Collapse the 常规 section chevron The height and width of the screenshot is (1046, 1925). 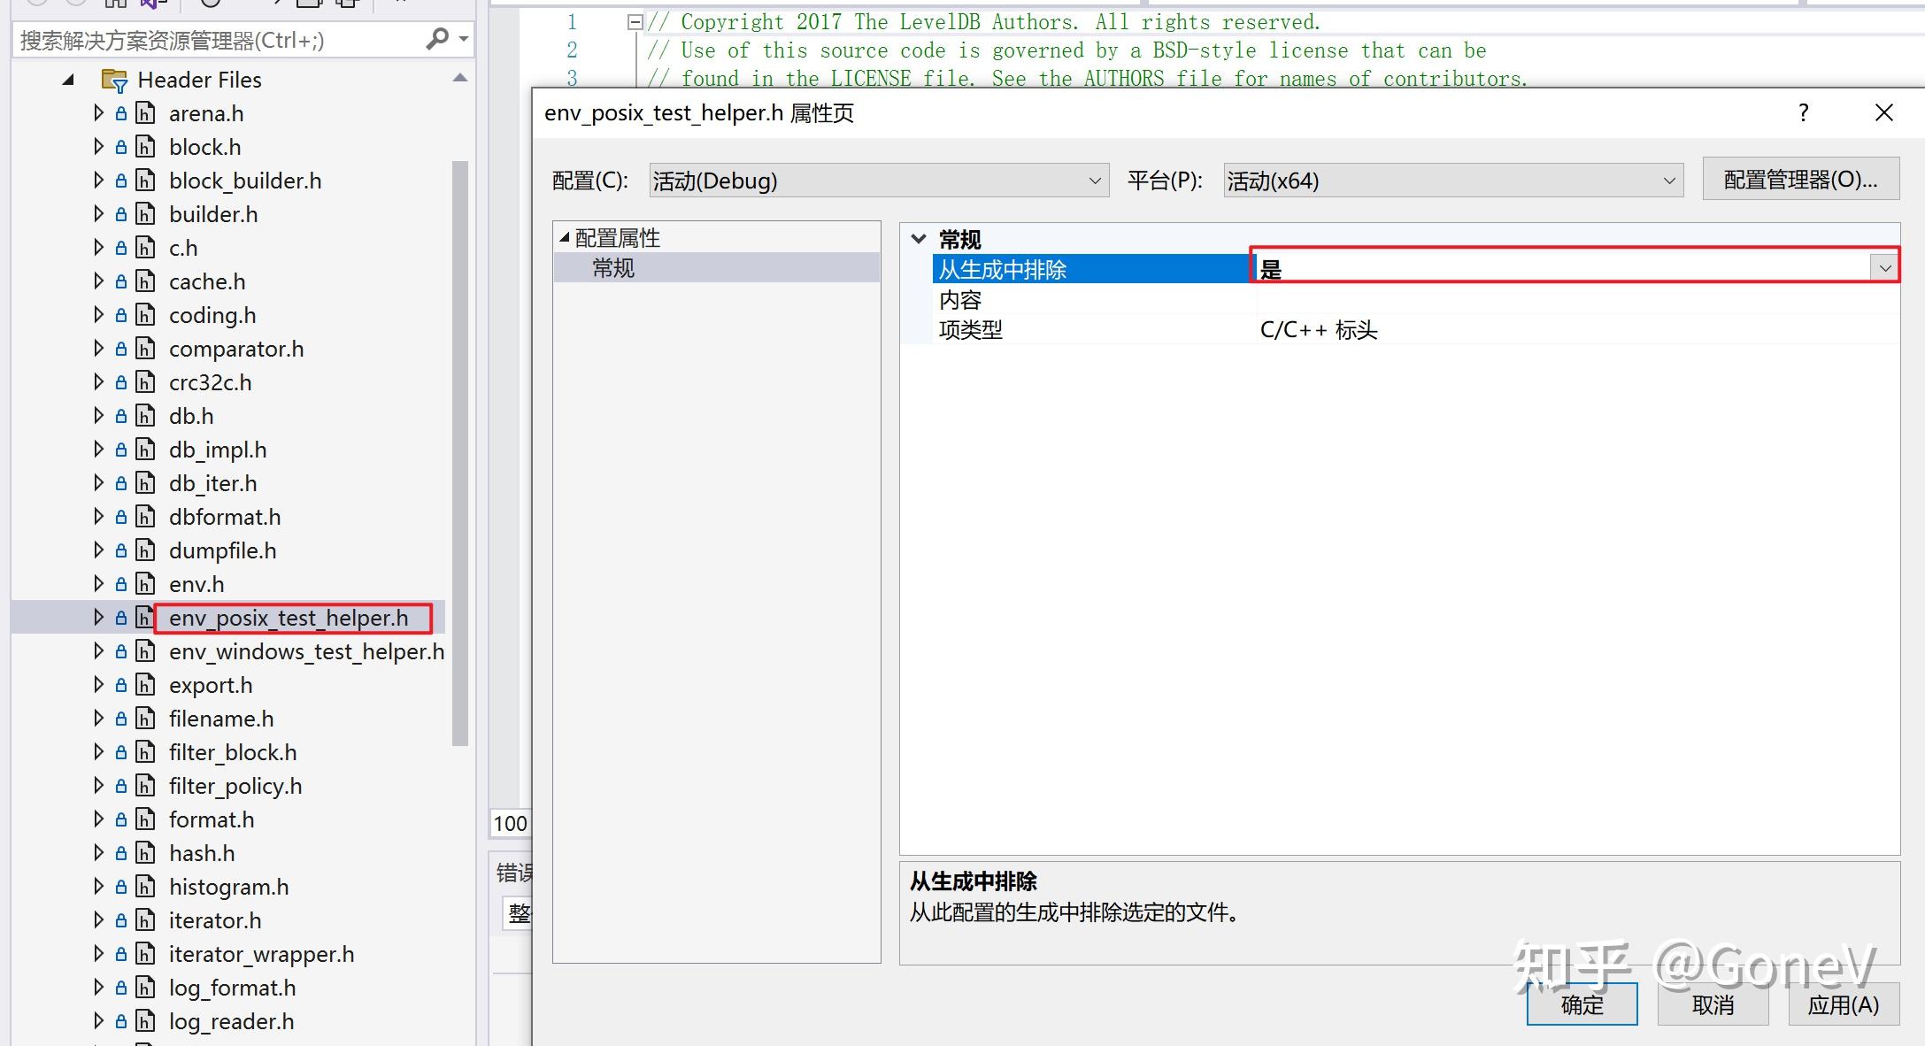point(918,238)
